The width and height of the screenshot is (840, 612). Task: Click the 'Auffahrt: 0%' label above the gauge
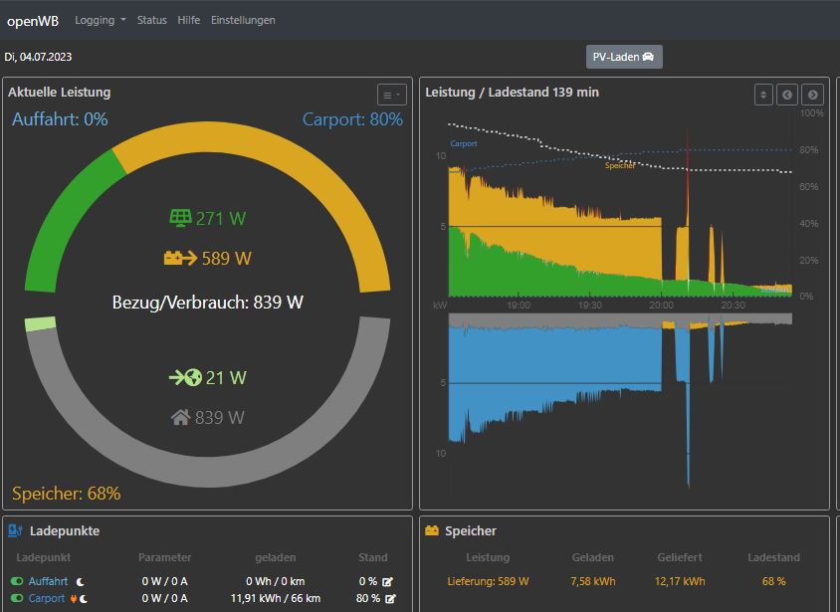pyautogui.click(x=60, y=118)
